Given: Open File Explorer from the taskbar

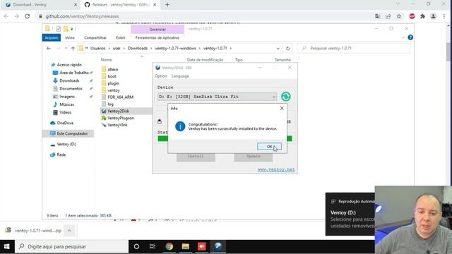Looking at the screenshot, I should click(185, 246).
